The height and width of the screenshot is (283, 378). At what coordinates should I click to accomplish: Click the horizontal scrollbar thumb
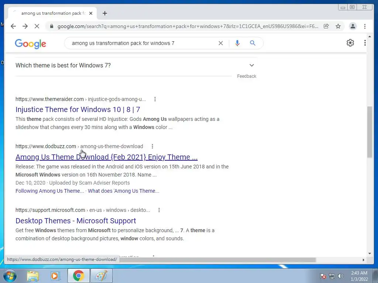[x=217, y=260]
